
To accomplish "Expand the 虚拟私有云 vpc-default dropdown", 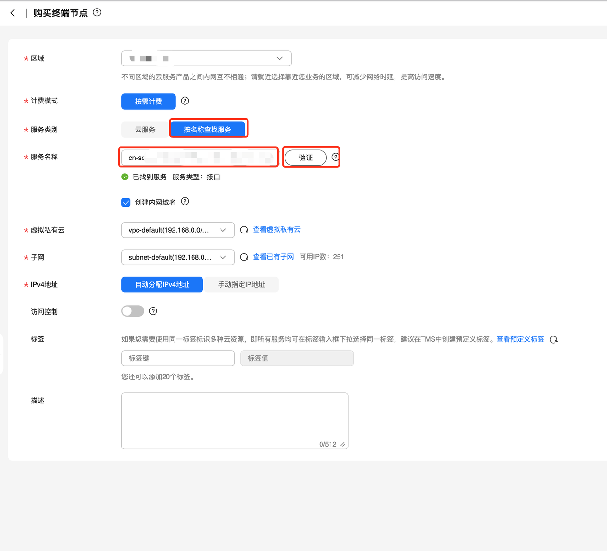I will 178,230.
